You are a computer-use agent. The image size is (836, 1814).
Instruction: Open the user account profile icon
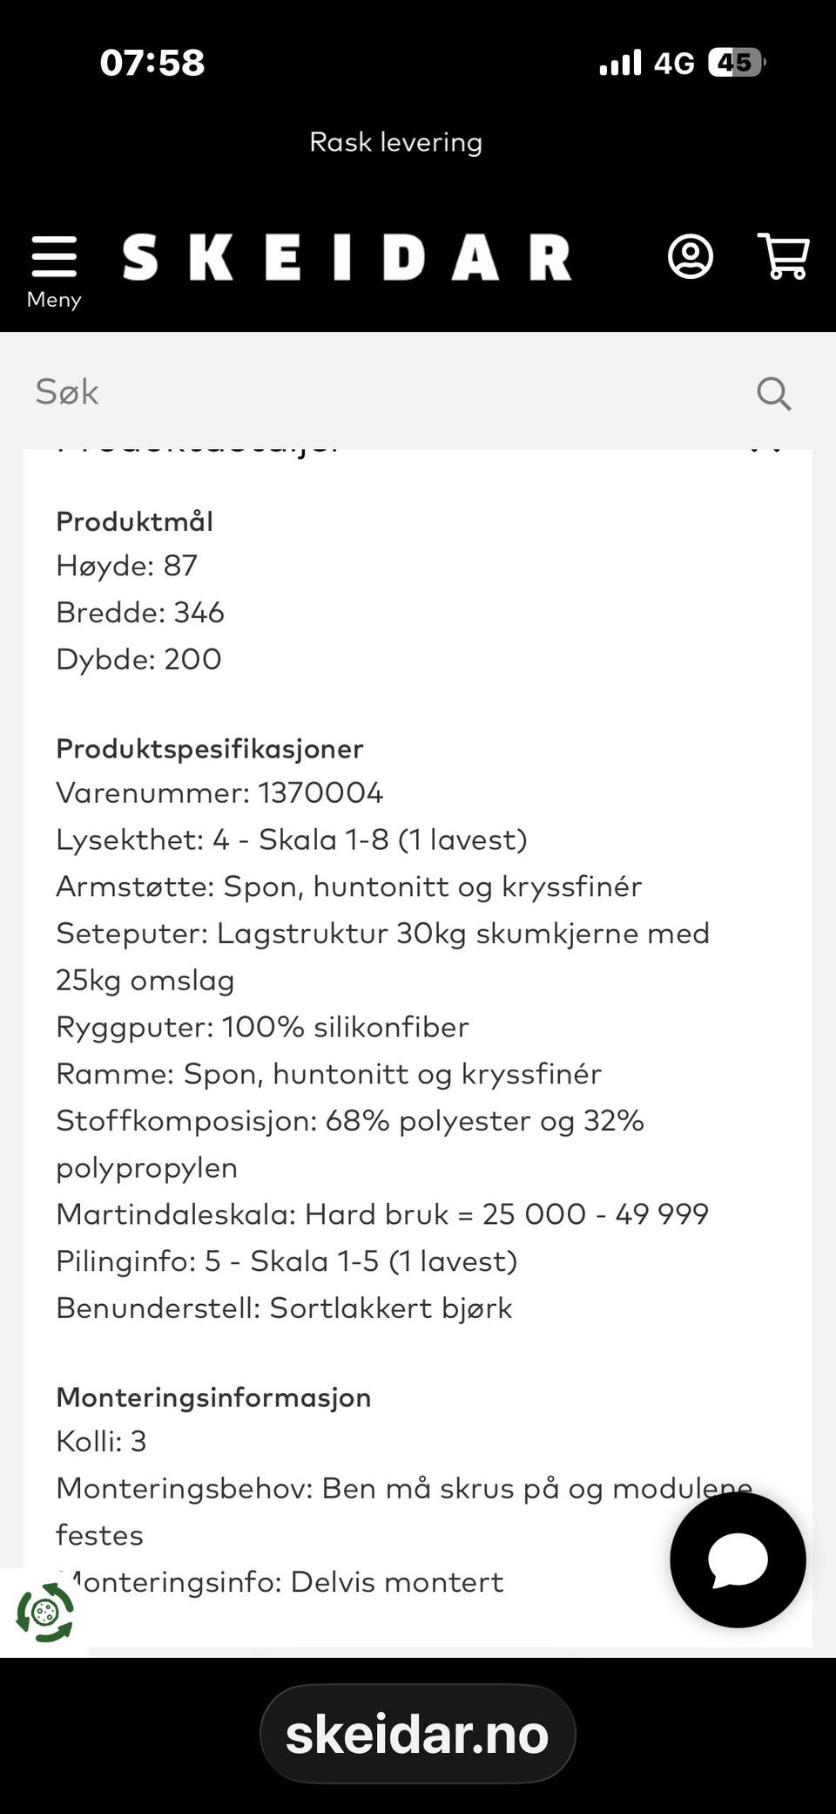point(691,256)
